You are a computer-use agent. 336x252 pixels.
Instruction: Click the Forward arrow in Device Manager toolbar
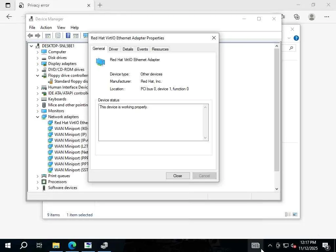(38, 35)
